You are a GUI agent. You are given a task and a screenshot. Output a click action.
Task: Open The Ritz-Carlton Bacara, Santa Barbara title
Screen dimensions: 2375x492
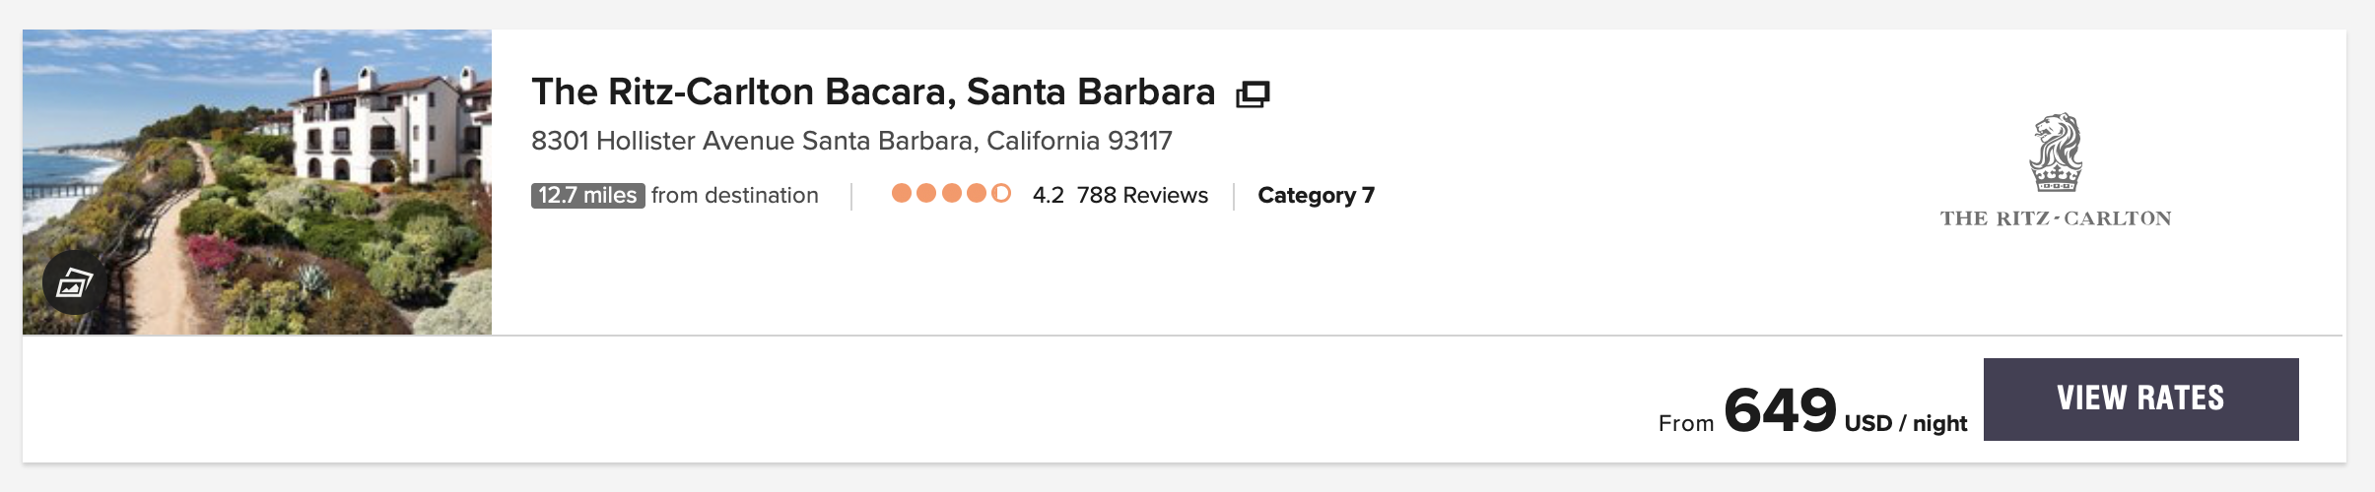click(x=872, y=92)
